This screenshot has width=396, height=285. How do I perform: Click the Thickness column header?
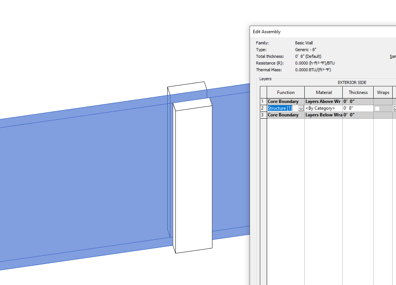(x=358, y=92)
